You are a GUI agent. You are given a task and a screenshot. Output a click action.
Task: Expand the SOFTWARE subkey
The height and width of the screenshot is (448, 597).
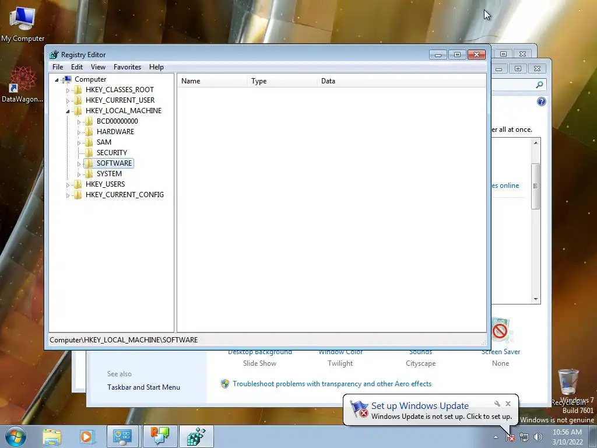point(79,164)
